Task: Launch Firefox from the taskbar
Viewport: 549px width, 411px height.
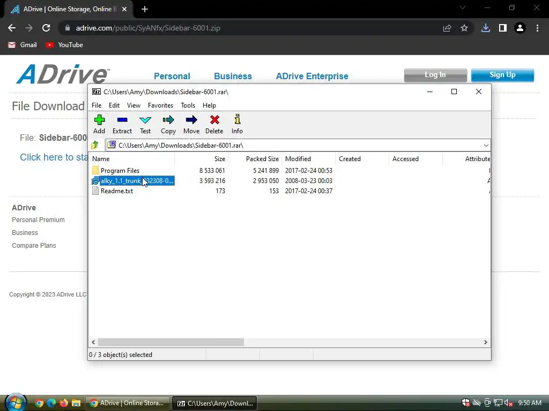Action: point(63,403)
